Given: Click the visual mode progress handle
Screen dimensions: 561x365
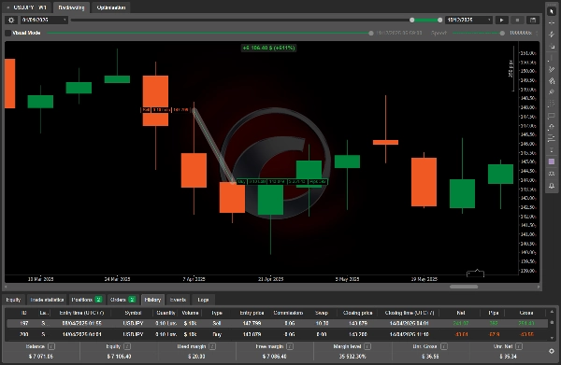Looking at the screenshot, I should [371, 33].
